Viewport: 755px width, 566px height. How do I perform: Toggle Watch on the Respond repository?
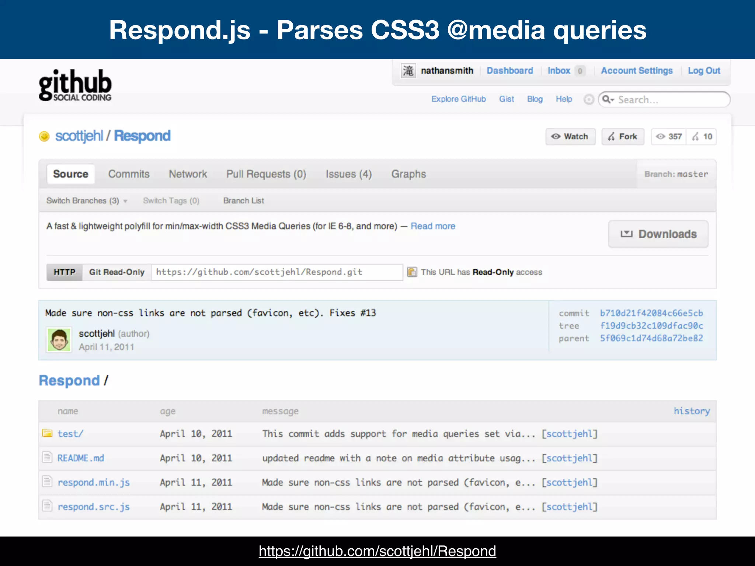(x=570, y=137)
